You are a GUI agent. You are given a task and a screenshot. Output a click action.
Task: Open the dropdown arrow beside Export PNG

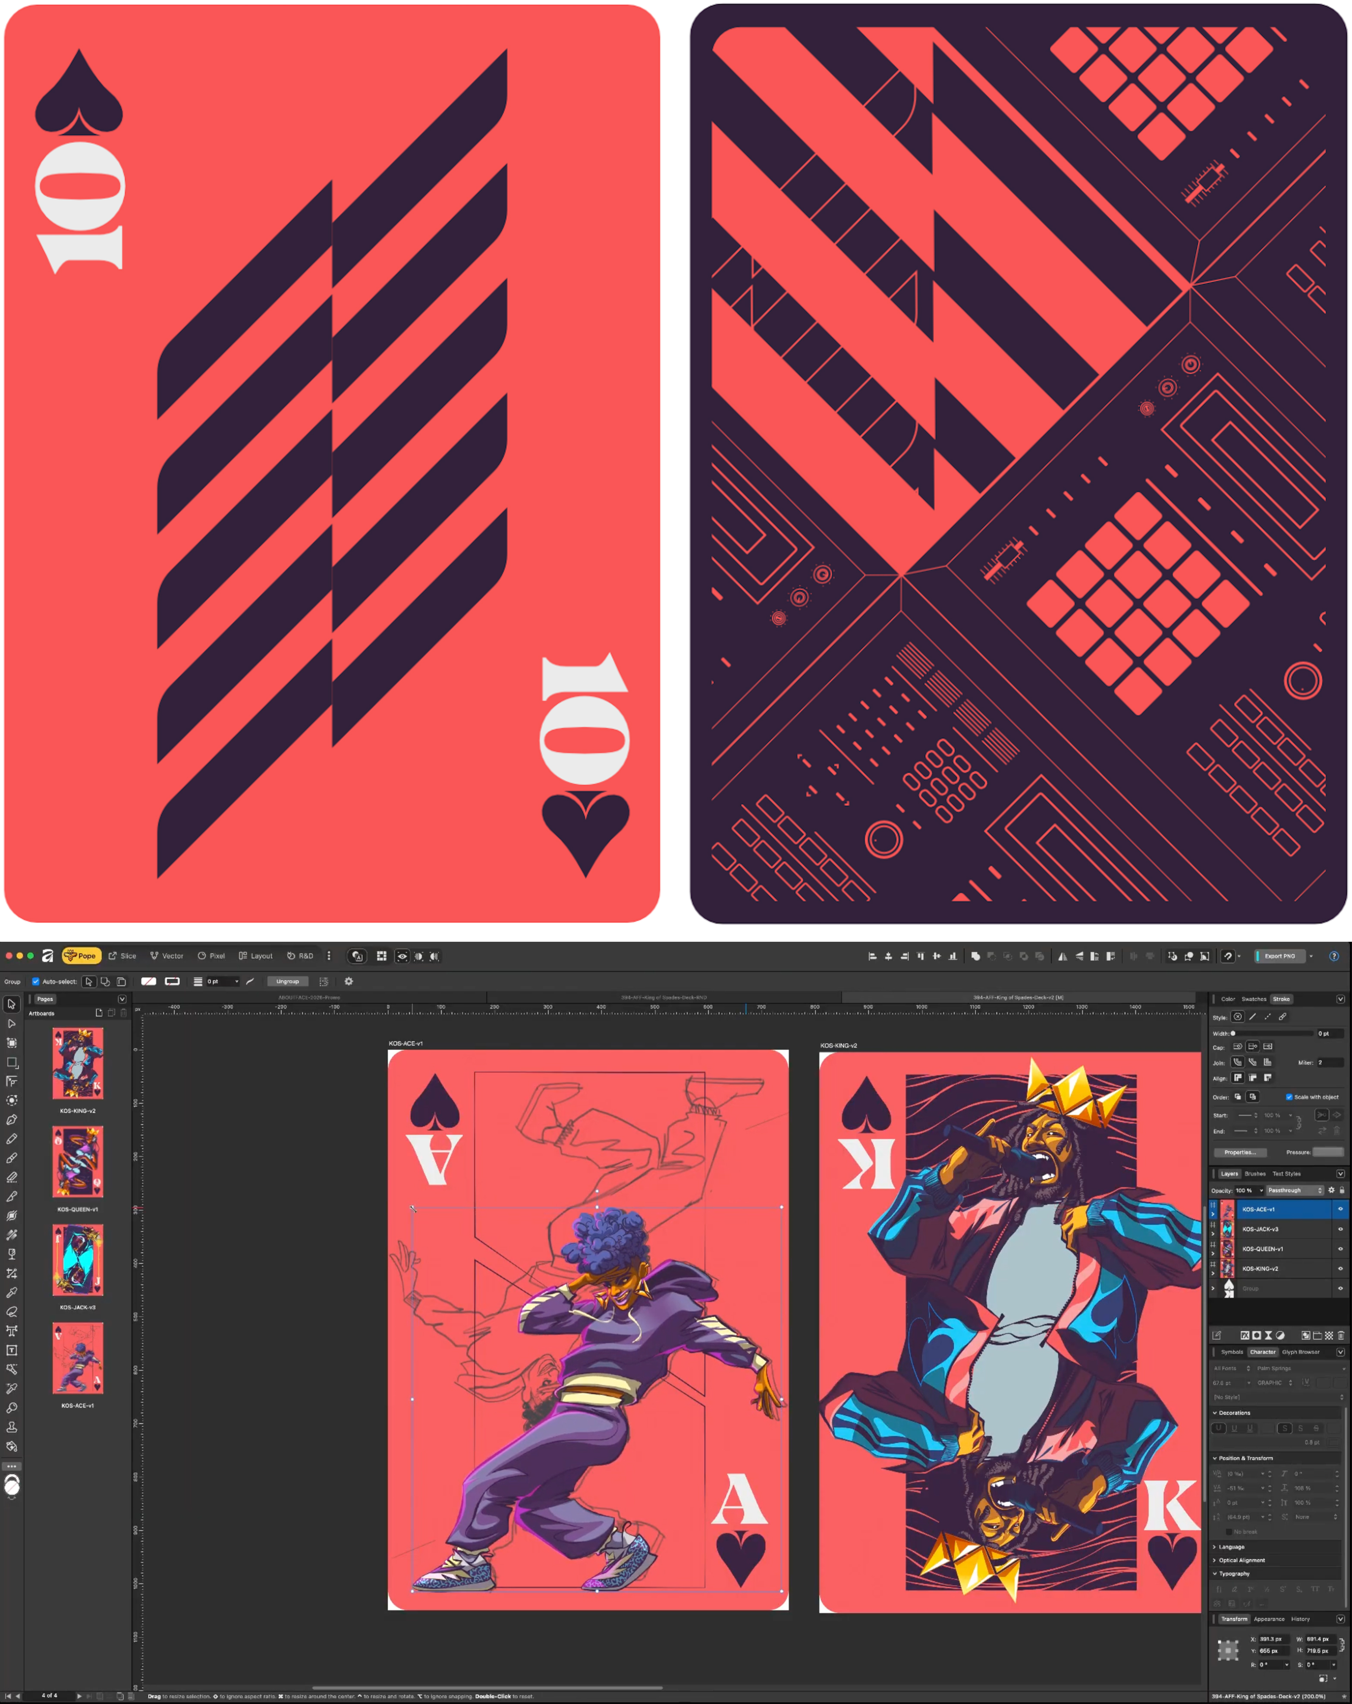(1312, 956)
